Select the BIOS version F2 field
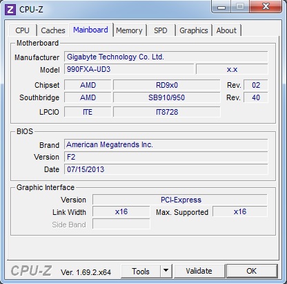Image resolution: width=287 pixels, height=284 pixels. pyautogui.click(x=166, y=157)
